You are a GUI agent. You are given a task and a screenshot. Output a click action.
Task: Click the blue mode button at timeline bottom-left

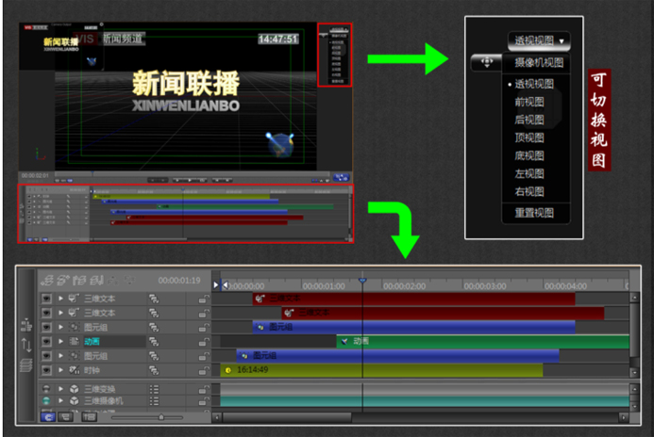pyautogui.click(x=48, y=416)
